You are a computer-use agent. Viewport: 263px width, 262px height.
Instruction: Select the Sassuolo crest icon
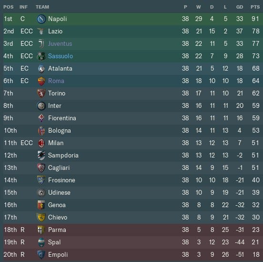pos(41,56)
